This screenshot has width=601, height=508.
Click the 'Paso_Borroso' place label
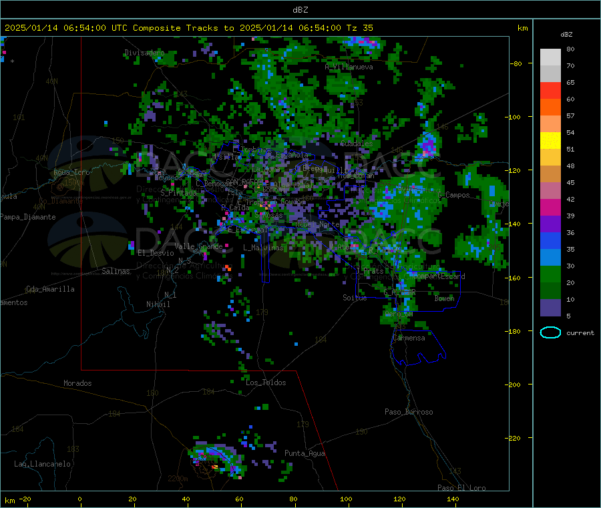(409, 413)
